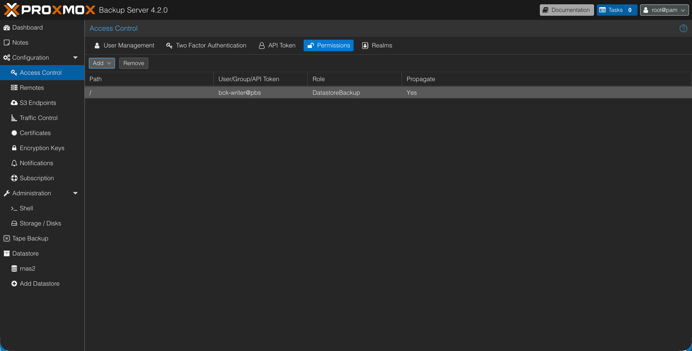Sort by the Role column header
This screenshot has height=351, width=692.
[x=354, y=79]
